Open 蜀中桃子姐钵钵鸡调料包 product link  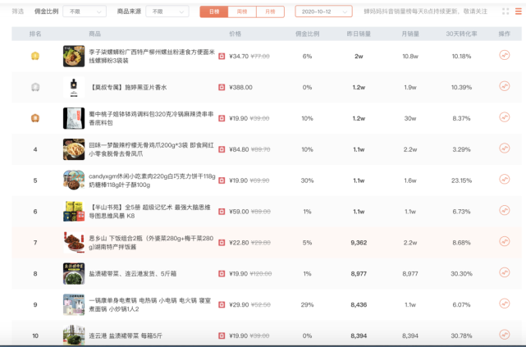point(151,118)
